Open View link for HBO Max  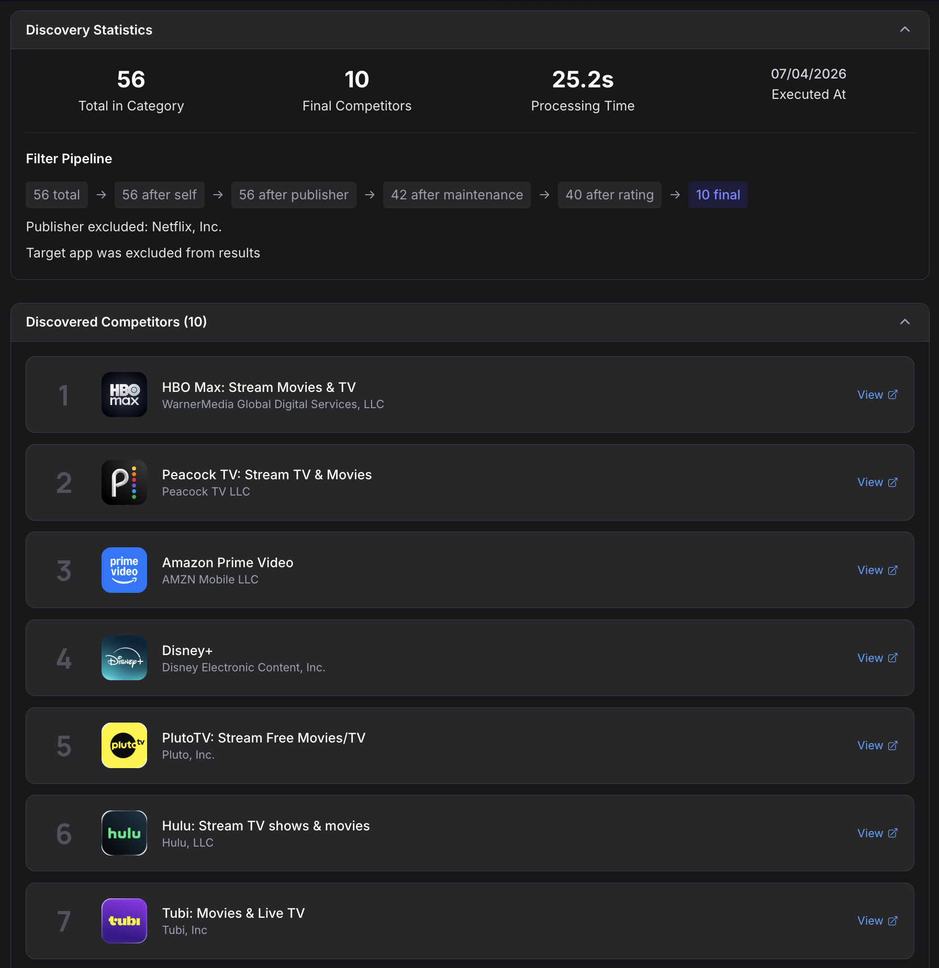click(877, 395)
